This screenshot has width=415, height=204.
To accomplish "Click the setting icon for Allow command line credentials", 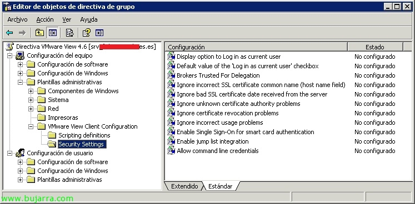I will (171, 151).
